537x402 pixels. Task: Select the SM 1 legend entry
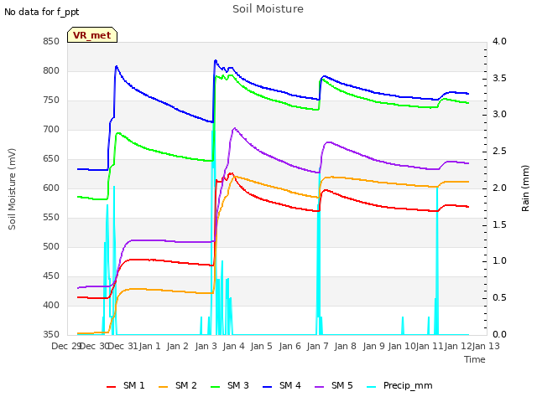click(126, 385)
